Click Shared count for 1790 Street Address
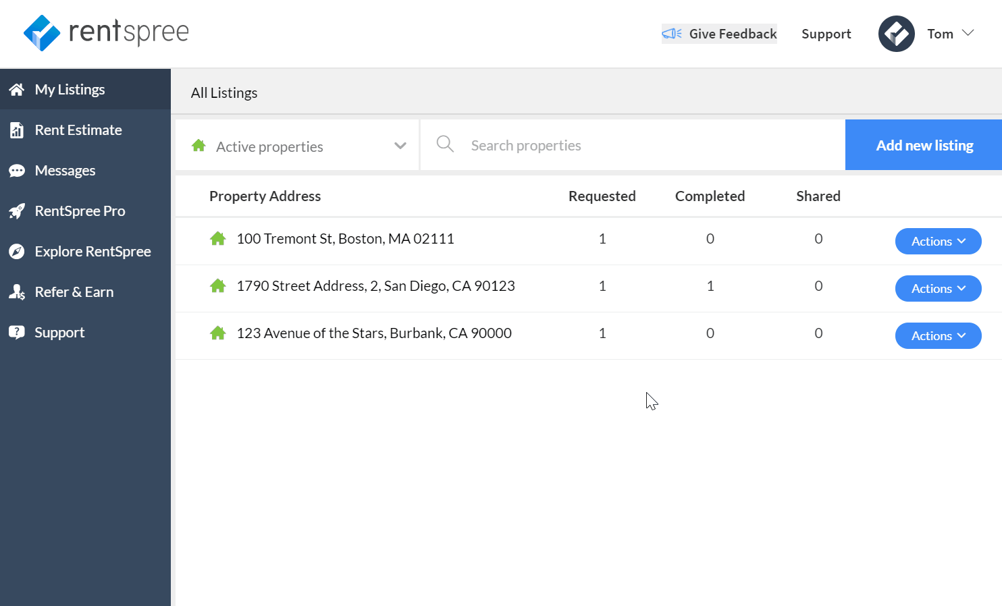Screen dimensions: 1002x606 click(818, 285)
